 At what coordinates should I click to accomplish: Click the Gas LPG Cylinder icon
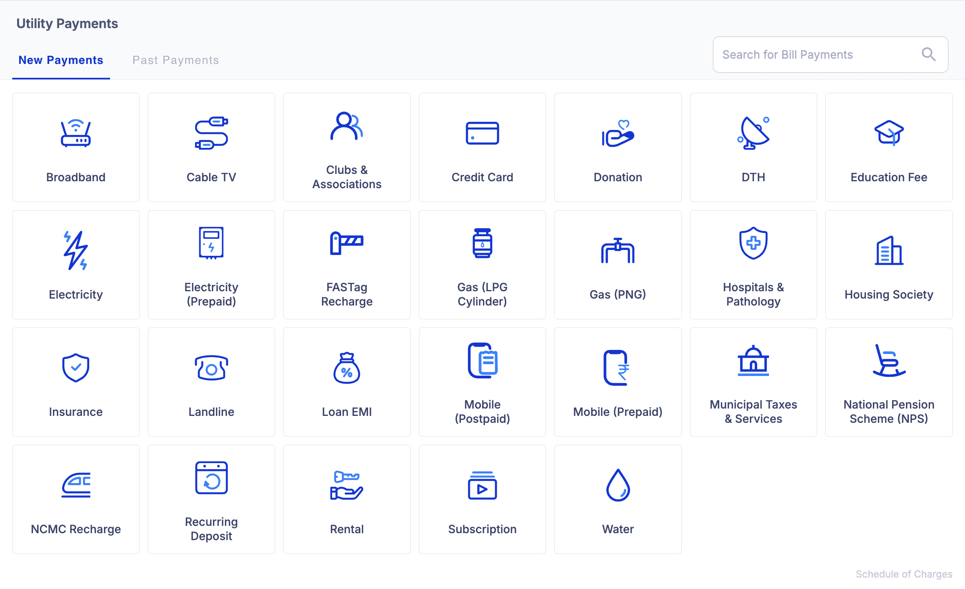[x=482, y=243]
